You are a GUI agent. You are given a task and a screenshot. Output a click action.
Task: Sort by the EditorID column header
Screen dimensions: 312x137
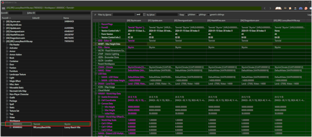[x=47, y=18]
